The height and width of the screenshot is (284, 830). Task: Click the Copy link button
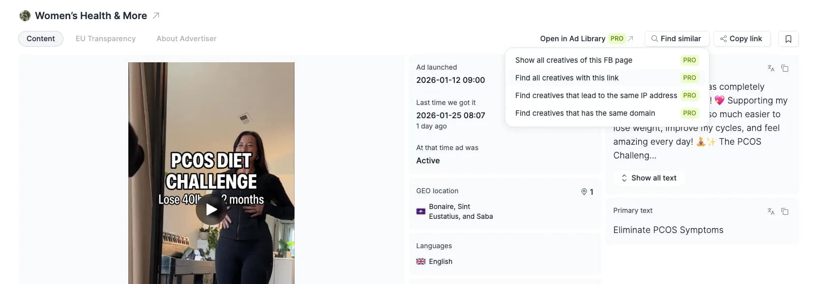pyautogui.click(x=741, y=39)
